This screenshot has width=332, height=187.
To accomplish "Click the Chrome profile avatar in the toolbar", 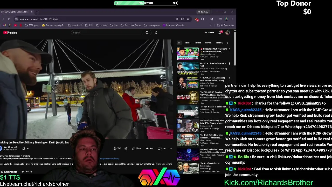I will [226, 19].
